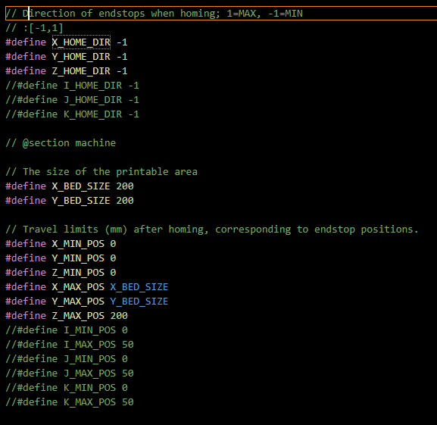
Task: Click the -1 value after Z_HOME_DIR
Action: pos(122,70)
